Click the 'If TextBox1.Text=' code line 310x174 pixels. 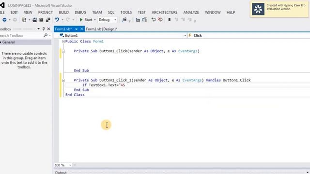click(x=104, y=85)
